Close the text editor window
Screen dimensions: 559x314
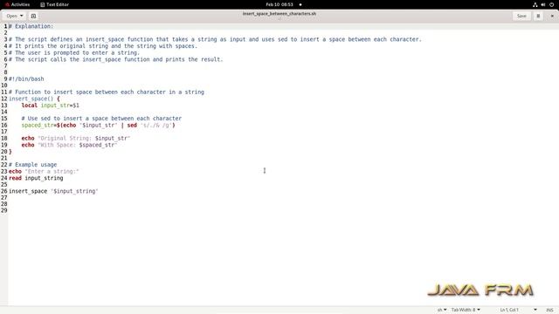click(x=552, y=16)
